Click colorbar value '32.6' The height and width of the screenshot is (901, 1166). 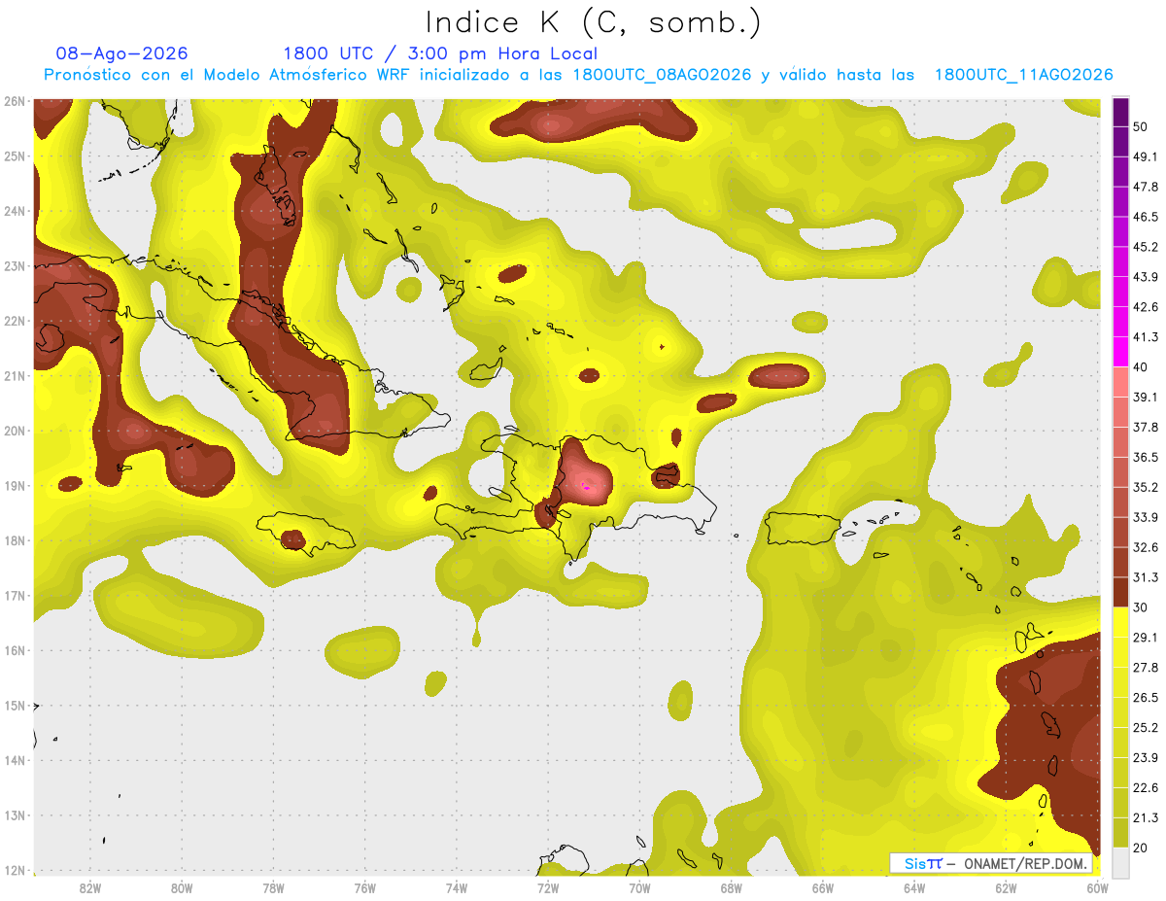(x=1145, y=547)
